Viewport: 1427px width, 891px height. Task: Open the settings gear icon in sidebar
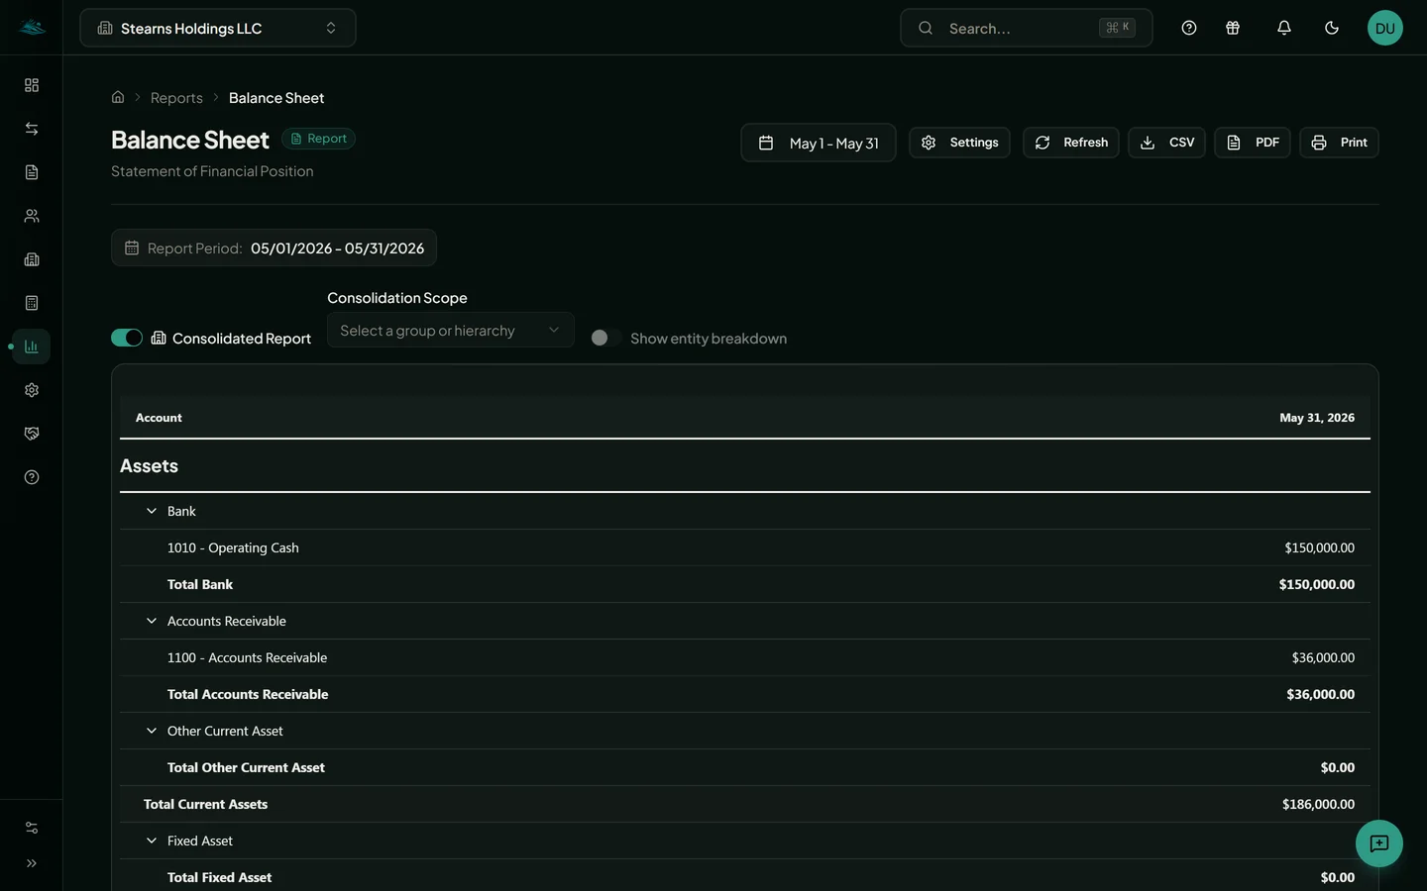[x=32, y=390]
